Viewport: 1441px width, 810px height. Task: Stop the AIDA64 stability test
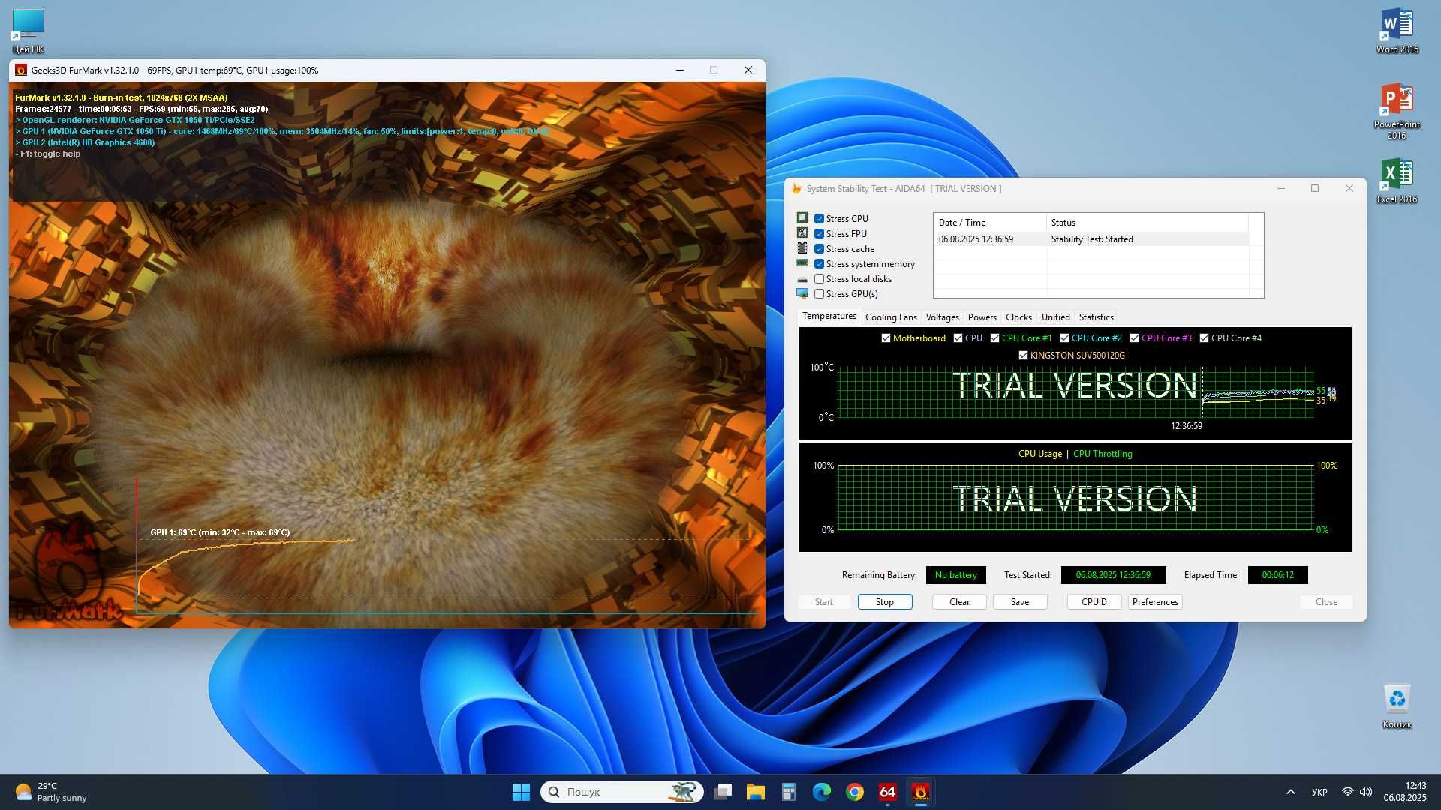(x=885, y=601)
